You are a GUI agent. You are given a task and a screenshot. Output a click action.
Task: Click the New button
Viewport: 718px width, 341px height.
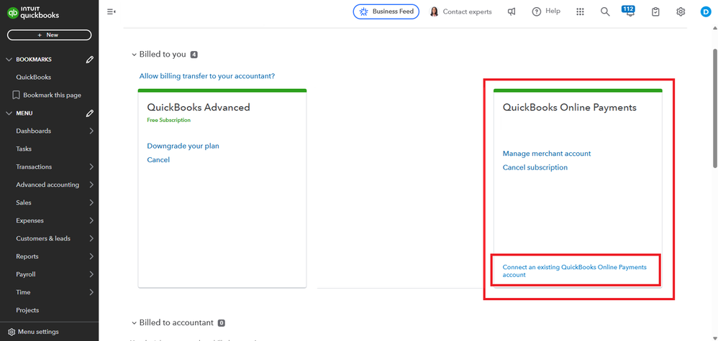pyautogui.click(x=49, y=34)
